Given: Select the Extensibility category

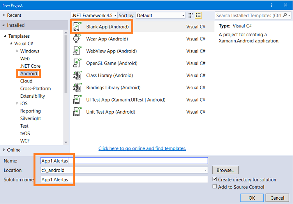Looking at the screenshot, I should tap(33, 96).
